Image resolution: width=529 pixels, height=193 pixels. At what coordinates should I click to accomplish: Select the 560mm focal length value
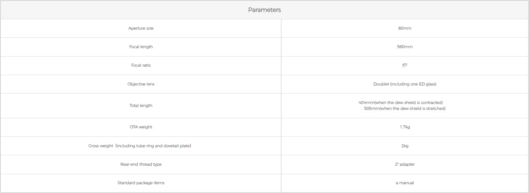405,47
